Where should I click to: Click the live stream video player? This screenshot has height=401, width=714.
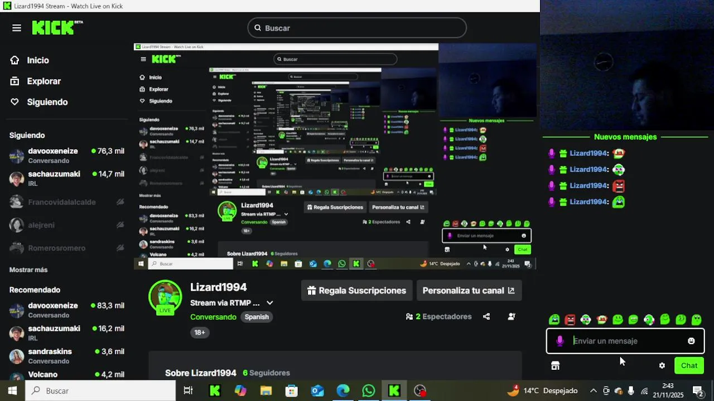335,156
